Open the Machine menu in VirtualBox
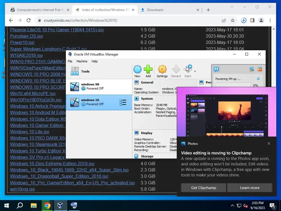 [82, 61]
